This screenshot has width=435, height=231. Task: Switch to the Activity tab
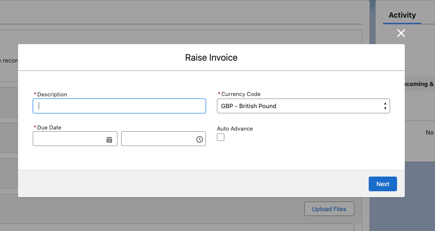[x=402, y=15]
